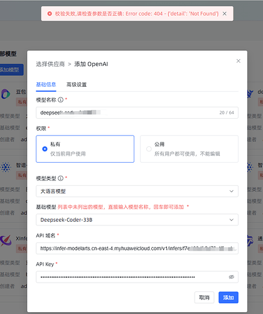Viewport: 263px width, 314px height.
Task: Close the Add OpenAI dialog
Action: [239, 61]
